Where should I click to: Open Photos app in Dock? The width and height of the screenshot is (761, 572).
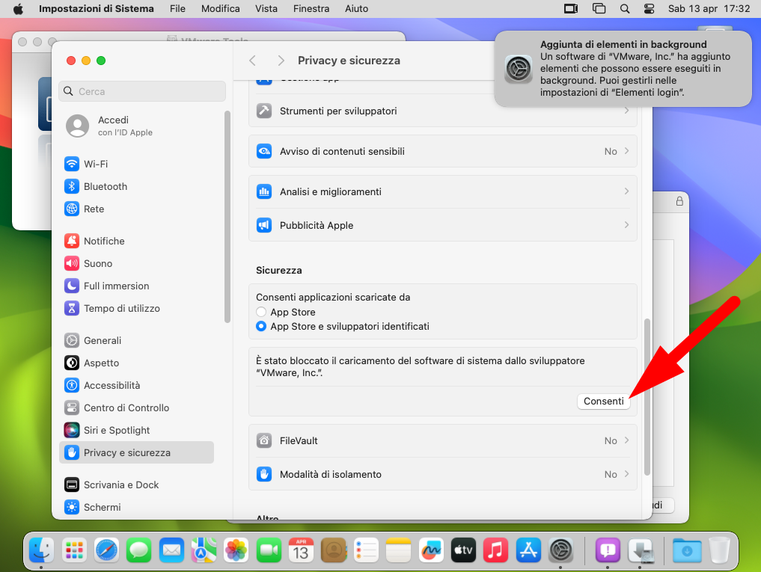(236, 550)
